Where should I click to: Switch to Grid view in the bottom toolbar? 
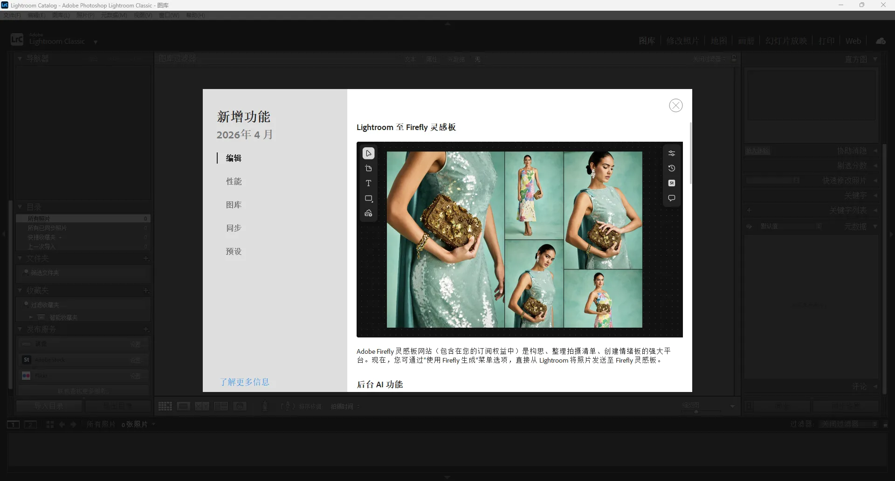[165, 406]
